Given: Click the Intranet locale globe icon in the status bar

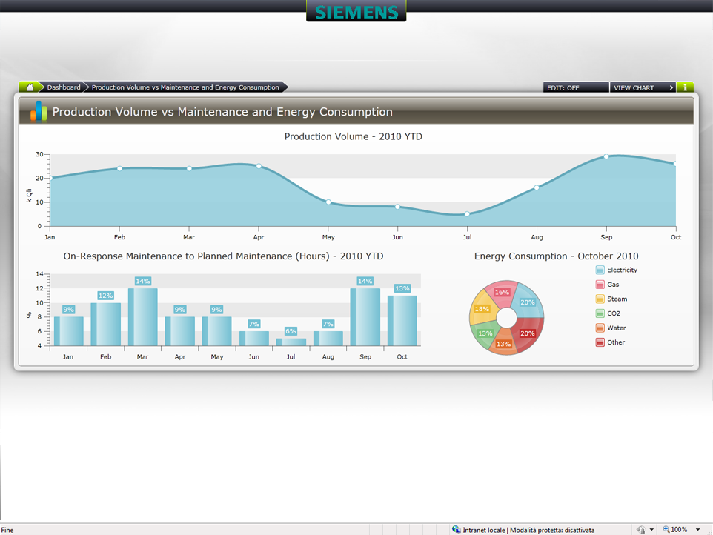Looking at the screenshot, I should tap(457, 529).
